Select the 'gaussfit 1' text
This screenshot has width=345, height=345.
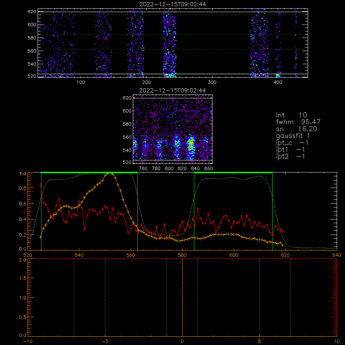click(293, 136)
